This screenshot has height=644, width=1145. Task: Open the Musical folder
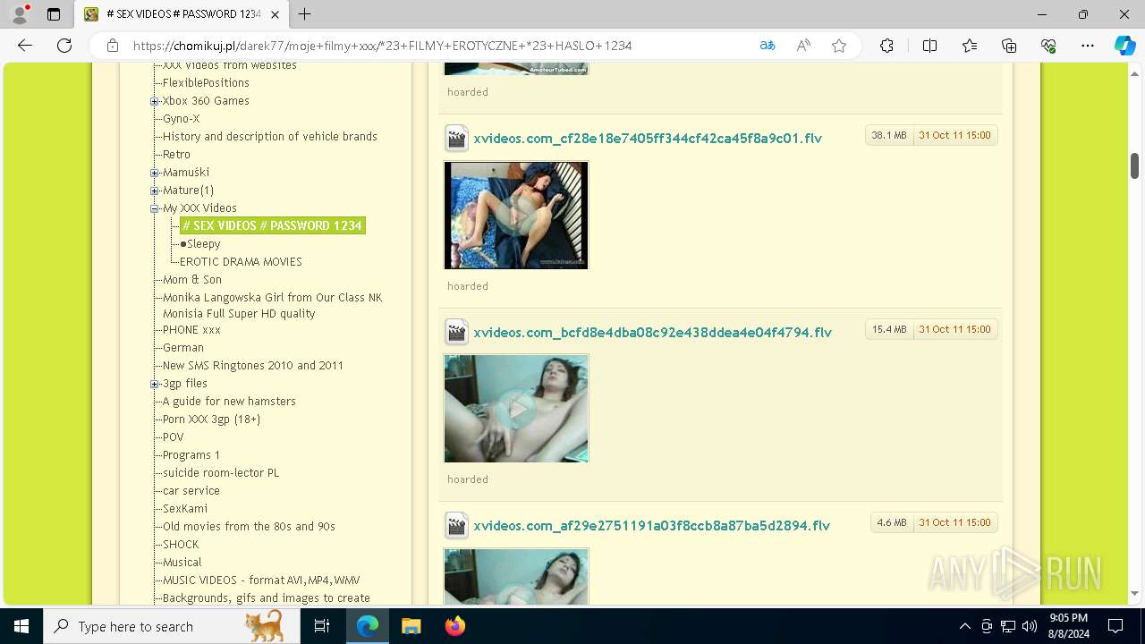[x=182, y=563]
